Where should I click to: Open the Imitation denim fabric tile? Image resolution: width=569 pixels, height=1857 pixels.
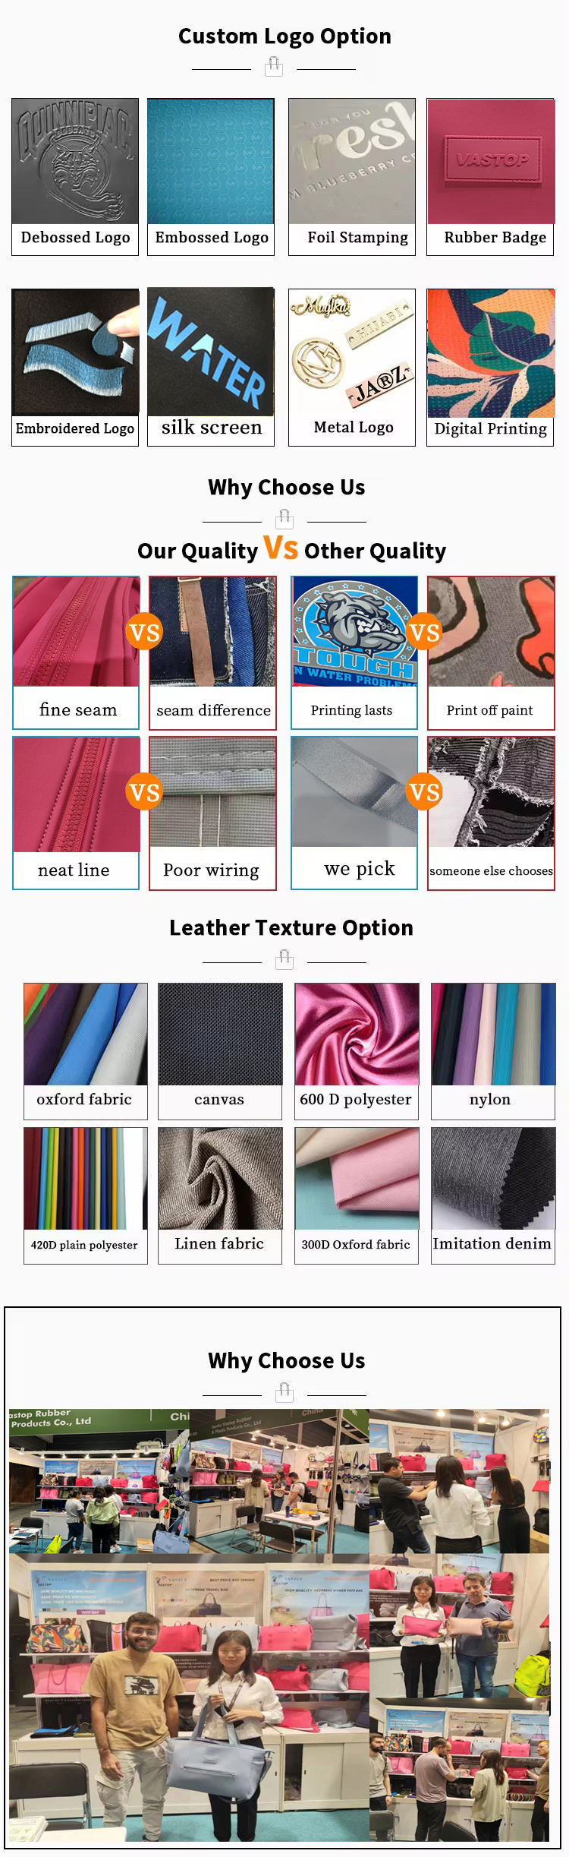click(x=493, y=1178)
